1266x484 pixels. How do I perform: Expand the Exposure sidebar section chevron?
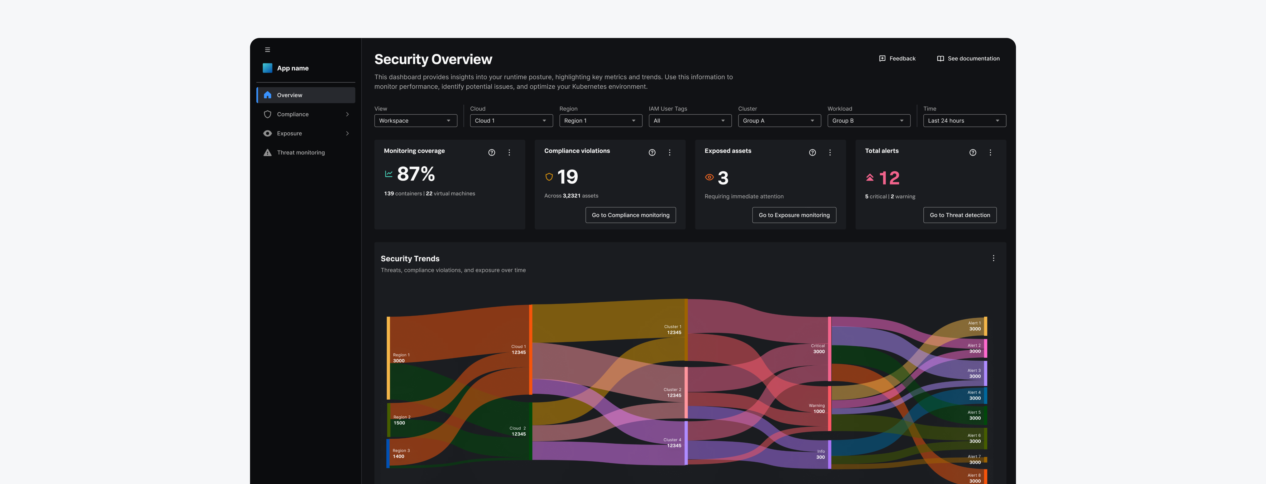[x=347, y=133]
